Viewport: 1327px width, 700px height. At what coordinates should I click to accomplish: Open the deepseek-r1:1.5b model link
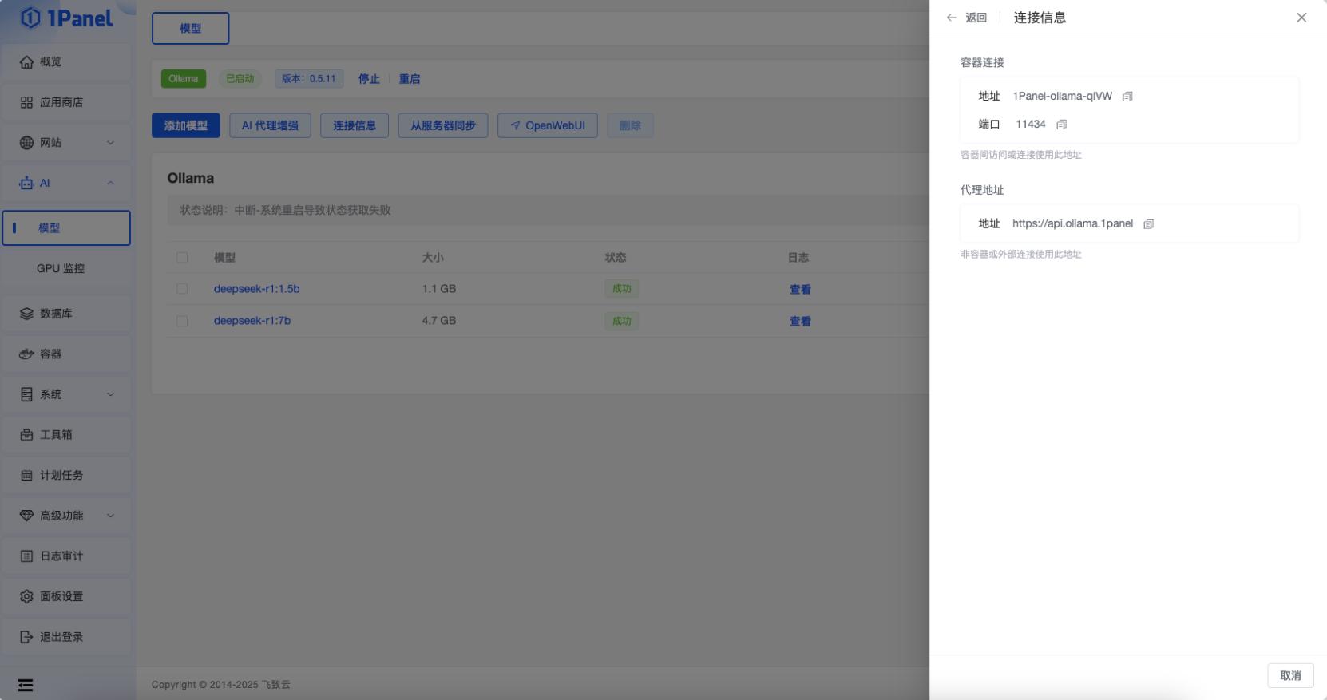tap(256, 289)
